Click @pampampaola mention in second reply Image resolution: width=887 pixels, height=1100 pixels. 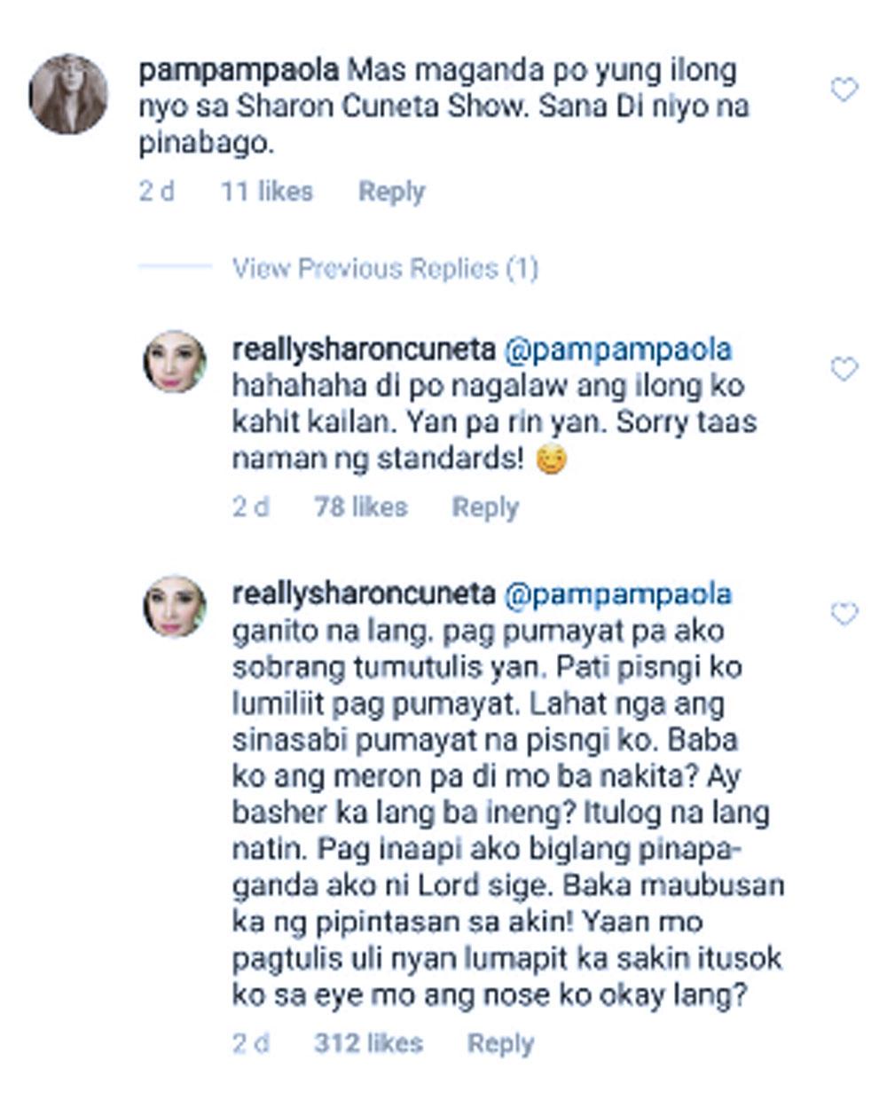pos(617,594)
